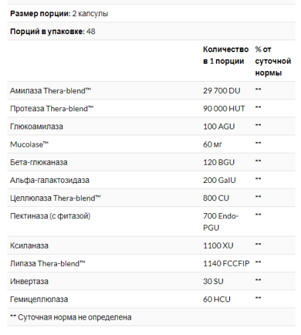Click the 'Липаза Thera-blend' ingredient name
Viewport: 301px width, 335px height.
[x=48, y=263]
